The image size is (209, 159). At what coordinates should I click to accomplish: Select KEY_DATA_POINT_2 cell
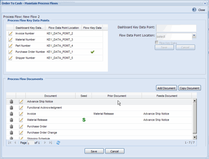coord(60,34)
